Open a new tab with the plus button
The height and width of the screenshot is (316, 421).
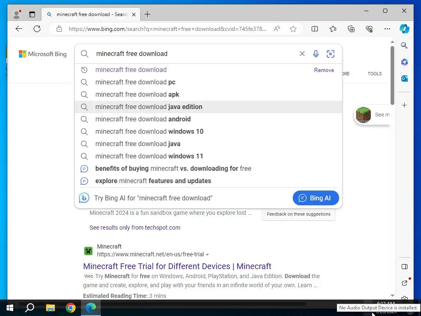148,14
